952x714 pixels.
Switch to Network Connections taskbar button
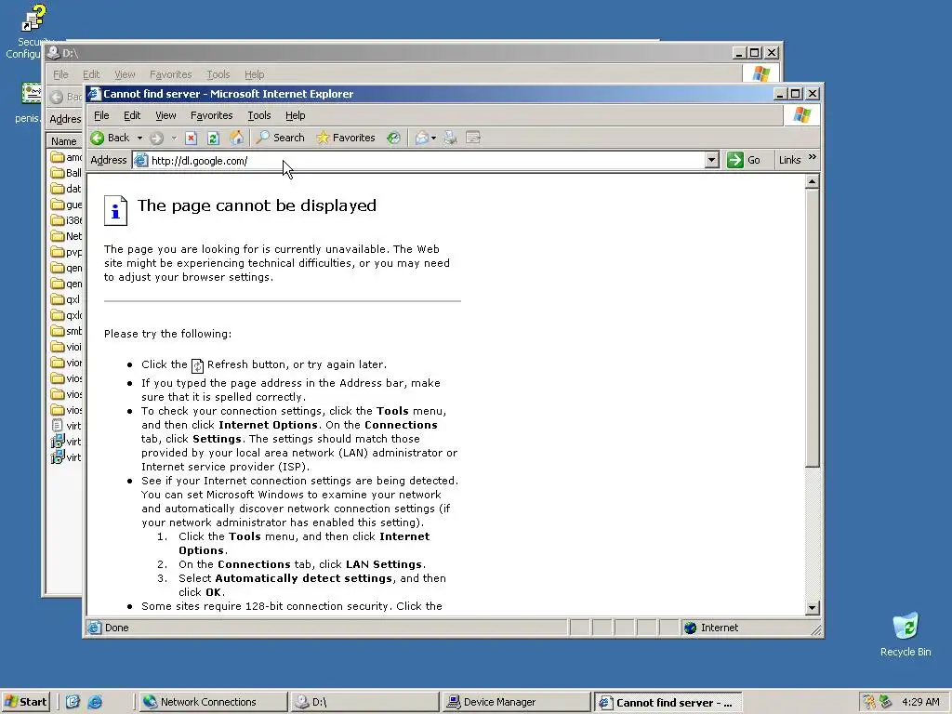[x=213, y=702]
